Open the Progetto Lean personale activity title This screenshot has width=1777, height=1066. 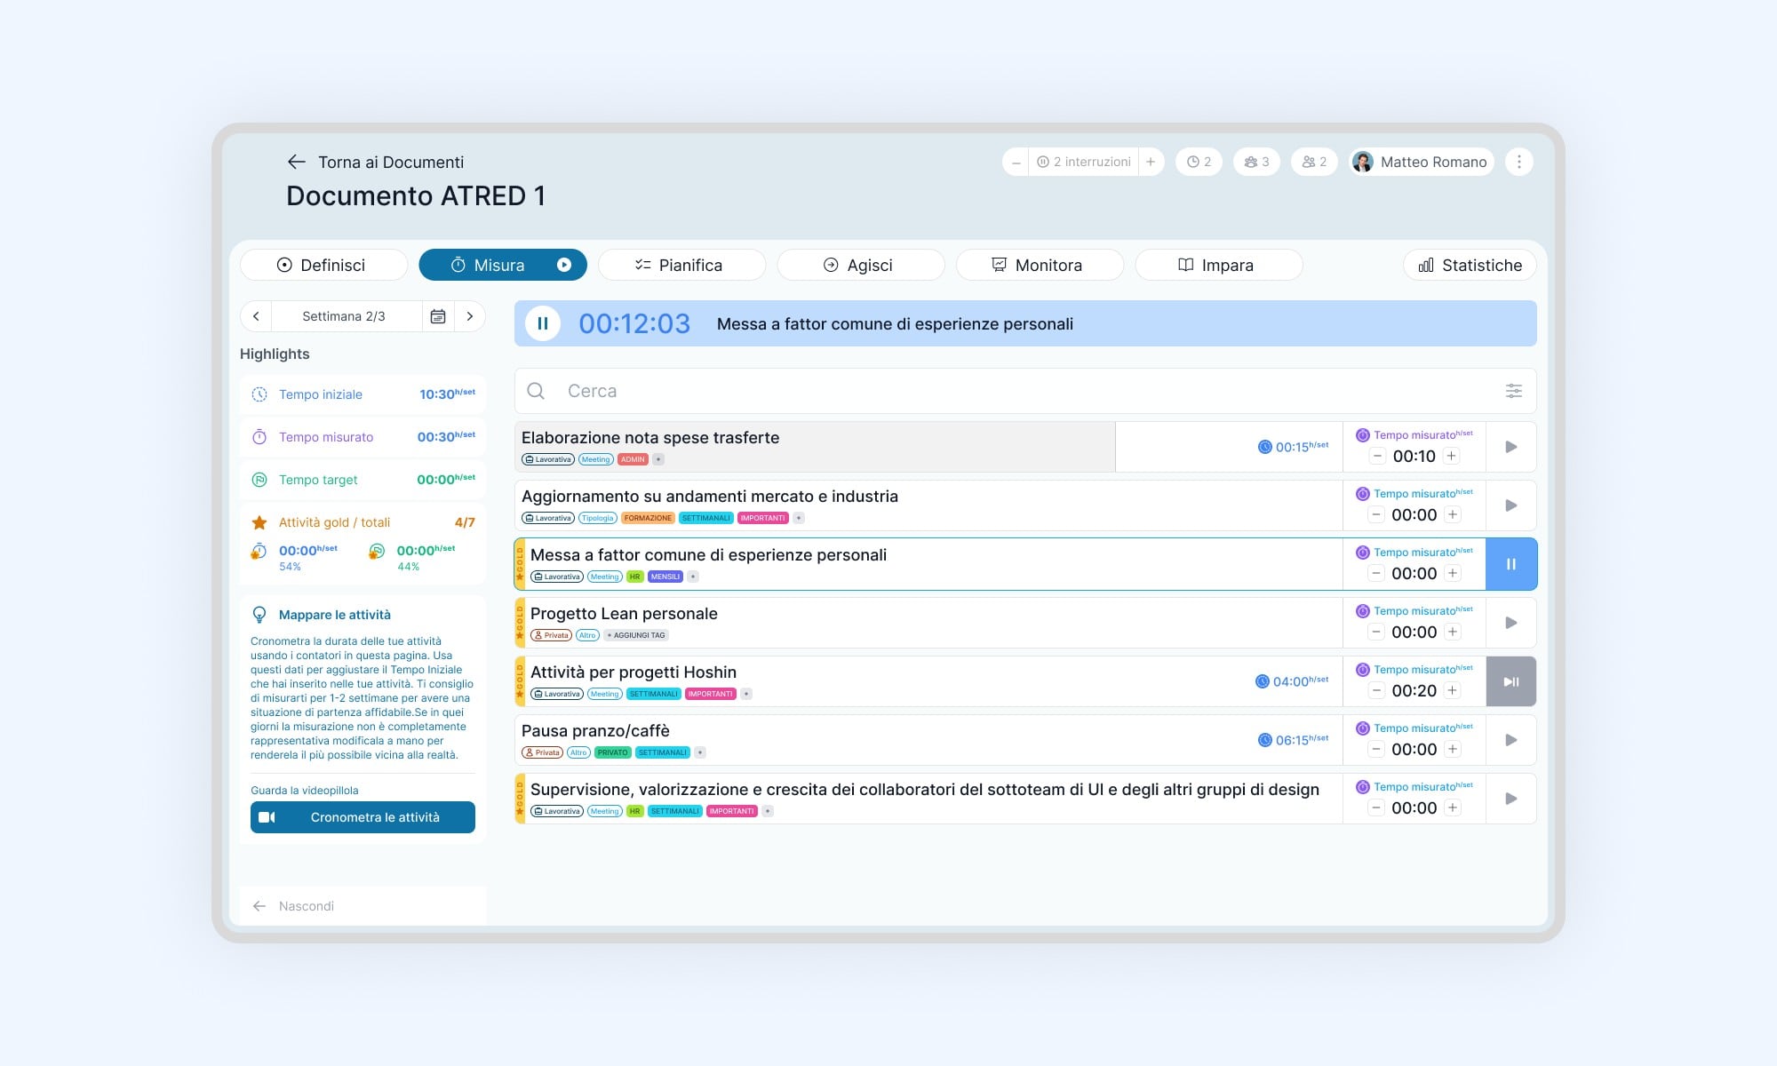click(624, 614)
